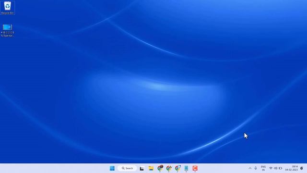This screenshot has height=173, width=307.
Task: Open the ENG IN language switcher
Action: (x=263, y=168)
